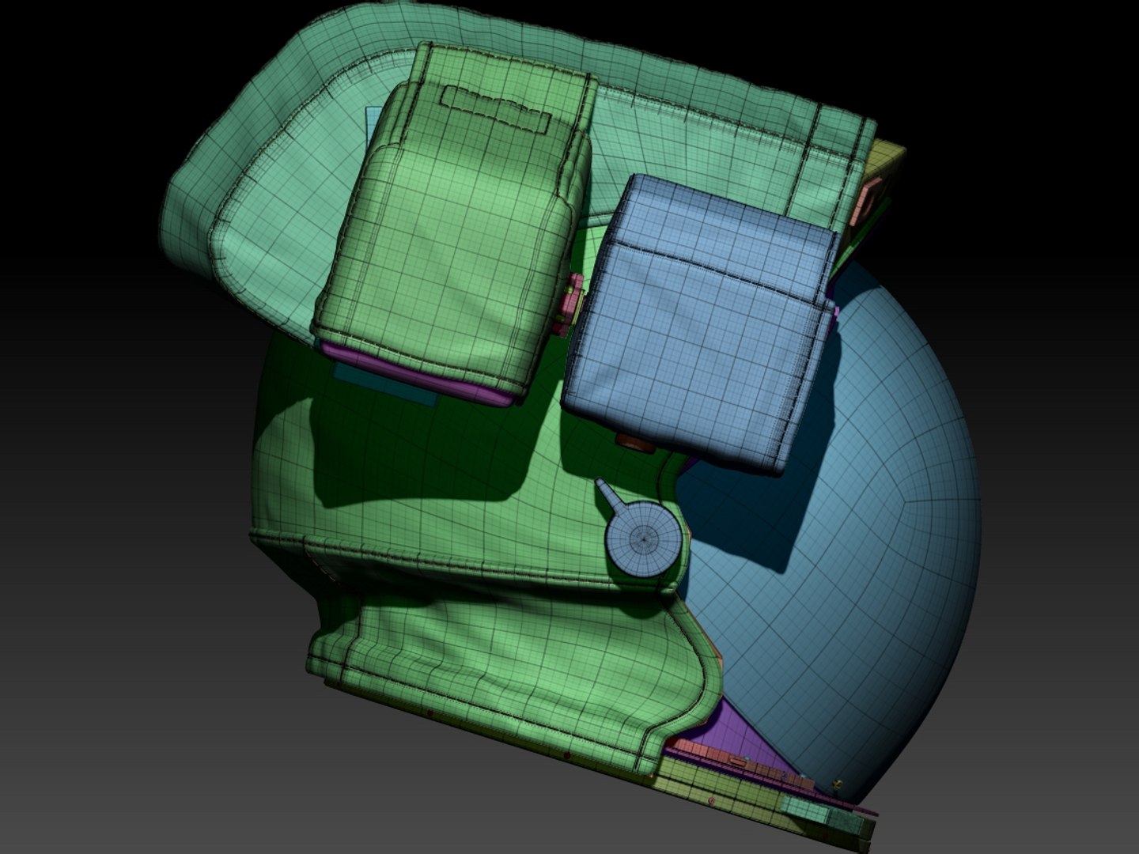The height and width of the screenshot is (854, 1139).
Task: Select the stitched rectangular patch on green pouch
Action: click(496, 108)
